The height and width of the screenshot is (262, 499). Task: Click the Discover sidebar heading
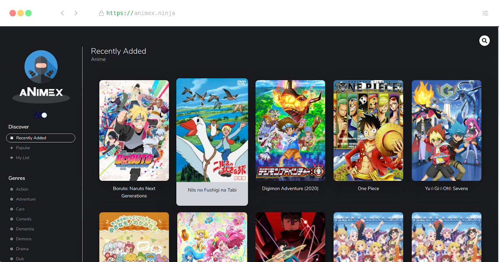coord(19,127)
